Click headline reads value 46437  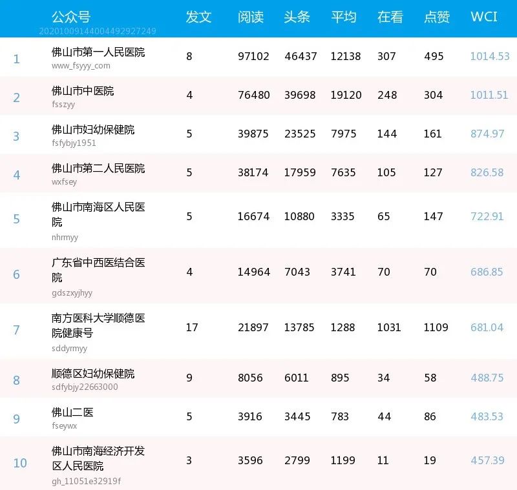pos(301,56)
